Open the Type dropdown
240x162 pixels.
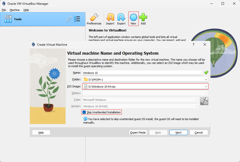196,100
